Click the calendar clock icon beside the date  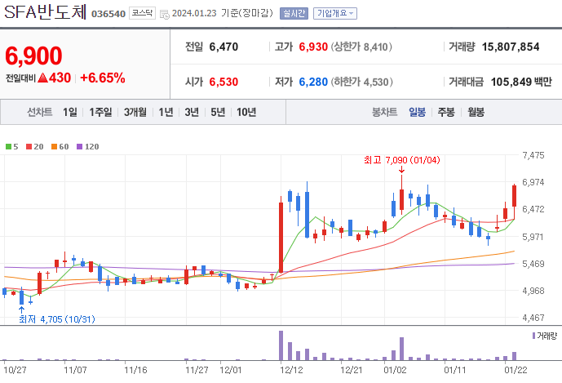click(165, 15)
